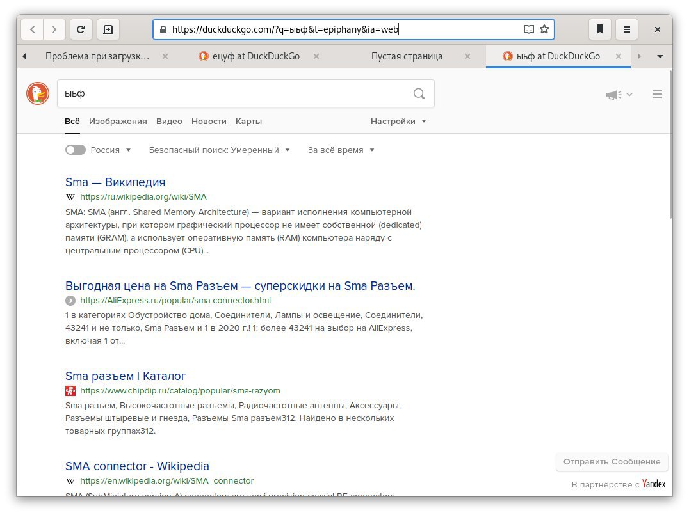Expand the Настройки dropdown
This screenshot has width=689, height=515.
point(398,121)
